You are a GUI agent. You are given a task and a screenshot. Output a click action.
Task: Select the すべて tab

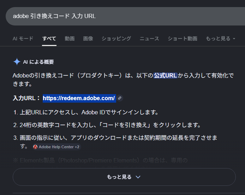click(49, 39)
